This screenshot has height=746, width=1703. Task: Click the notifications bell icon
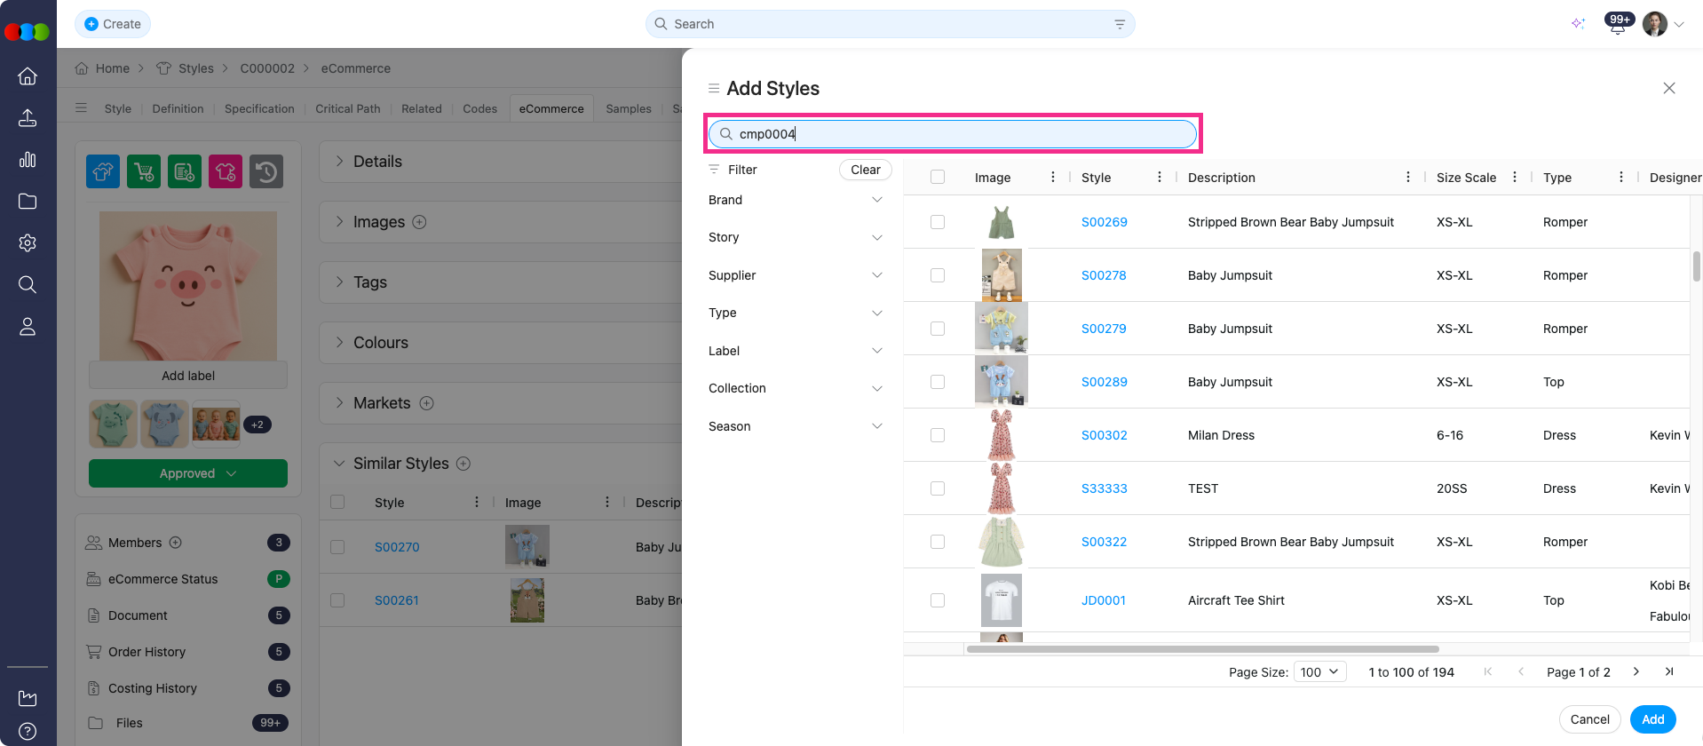tap(1618, 25)
